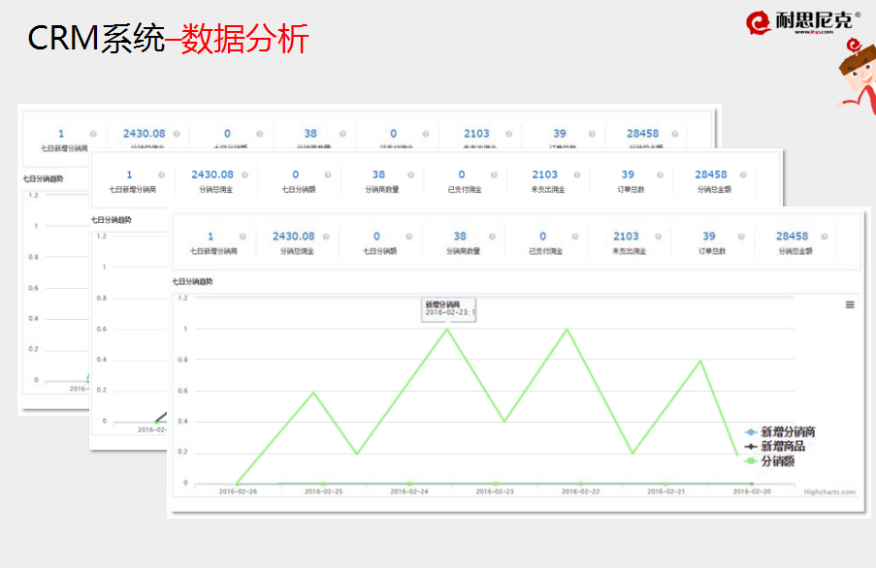Click 未支出佣金 value 2103 in front dashboard

[x=626, y=237]
